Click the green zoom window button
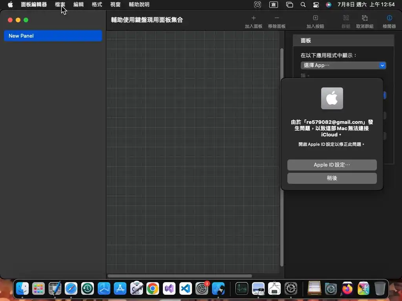This screenshot has width=402, height=301. tap(26, 20)
